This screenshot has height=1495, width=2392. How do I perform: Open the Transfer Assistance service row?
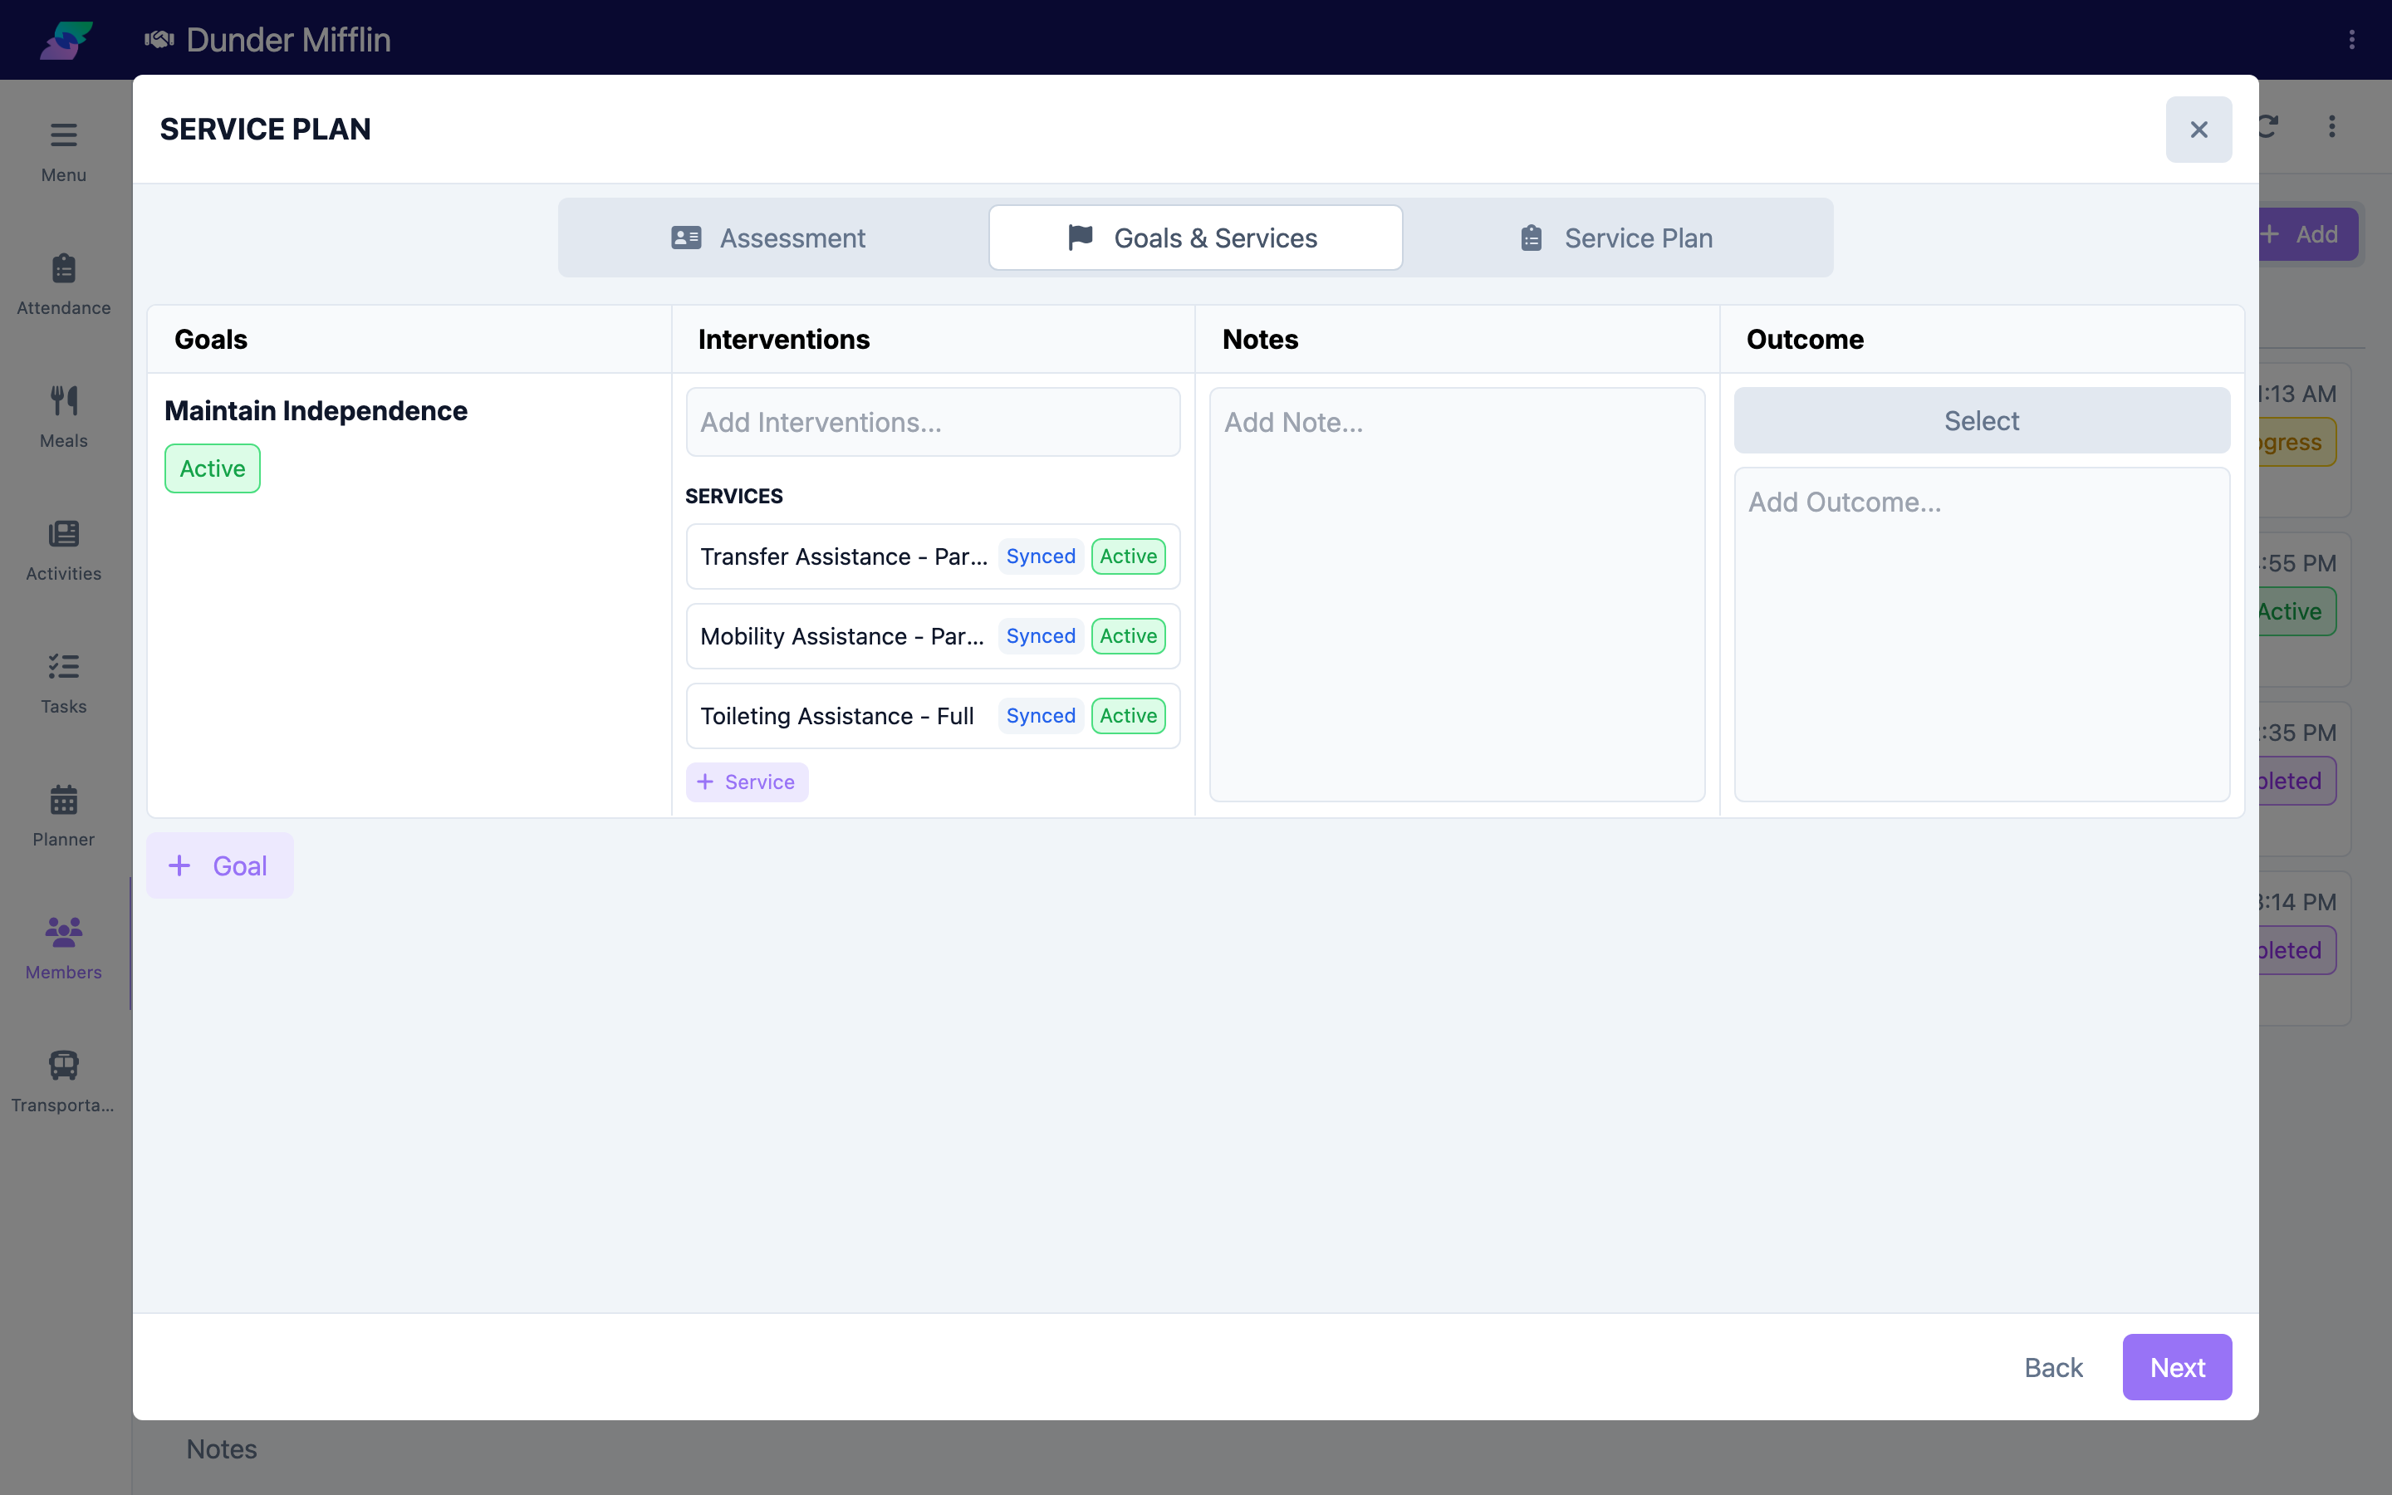pos(933,556)
